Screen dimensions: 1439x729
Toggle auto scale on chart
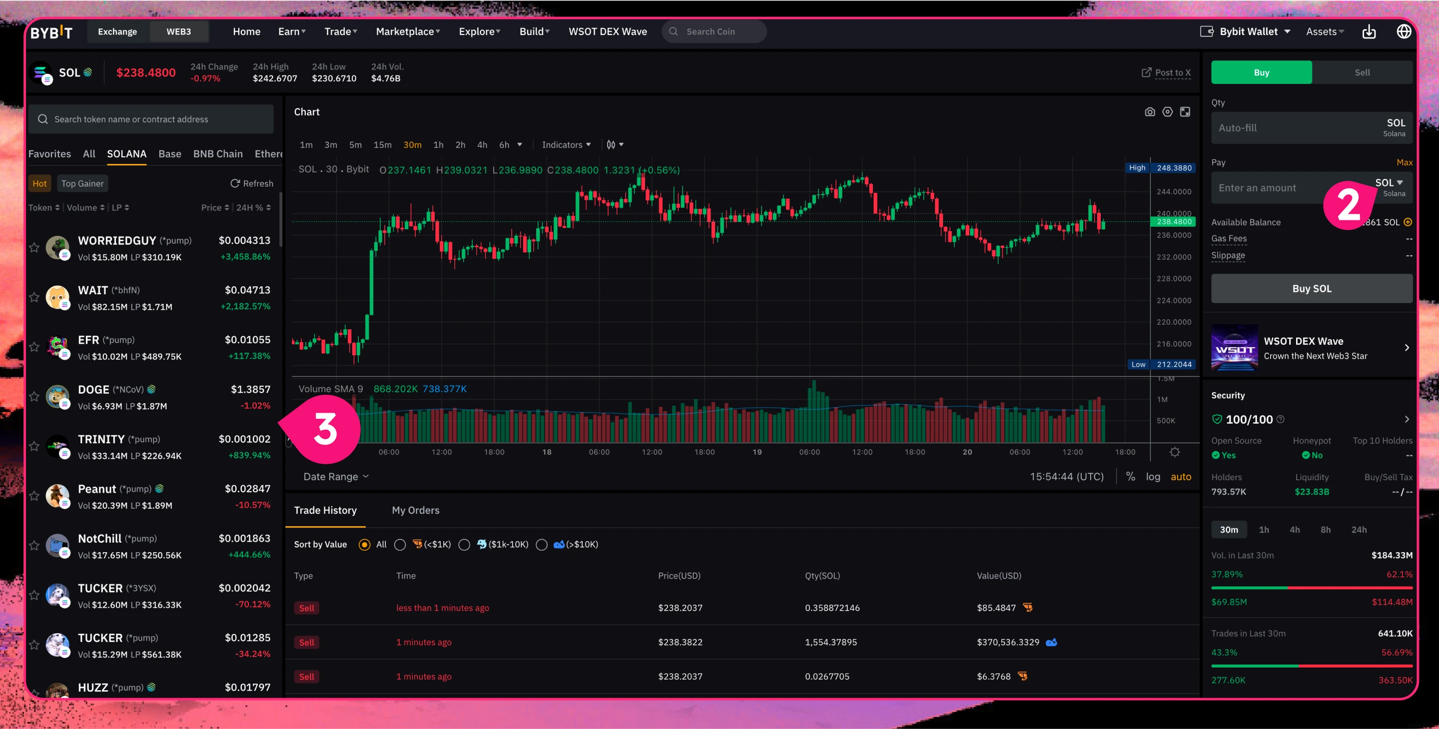point(1181,477)
